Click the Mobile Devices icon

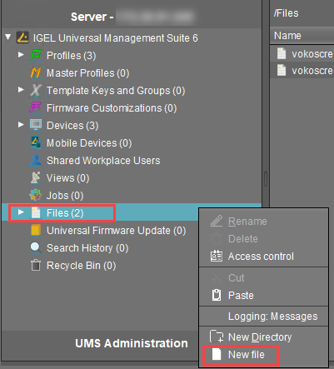[36, 142]
